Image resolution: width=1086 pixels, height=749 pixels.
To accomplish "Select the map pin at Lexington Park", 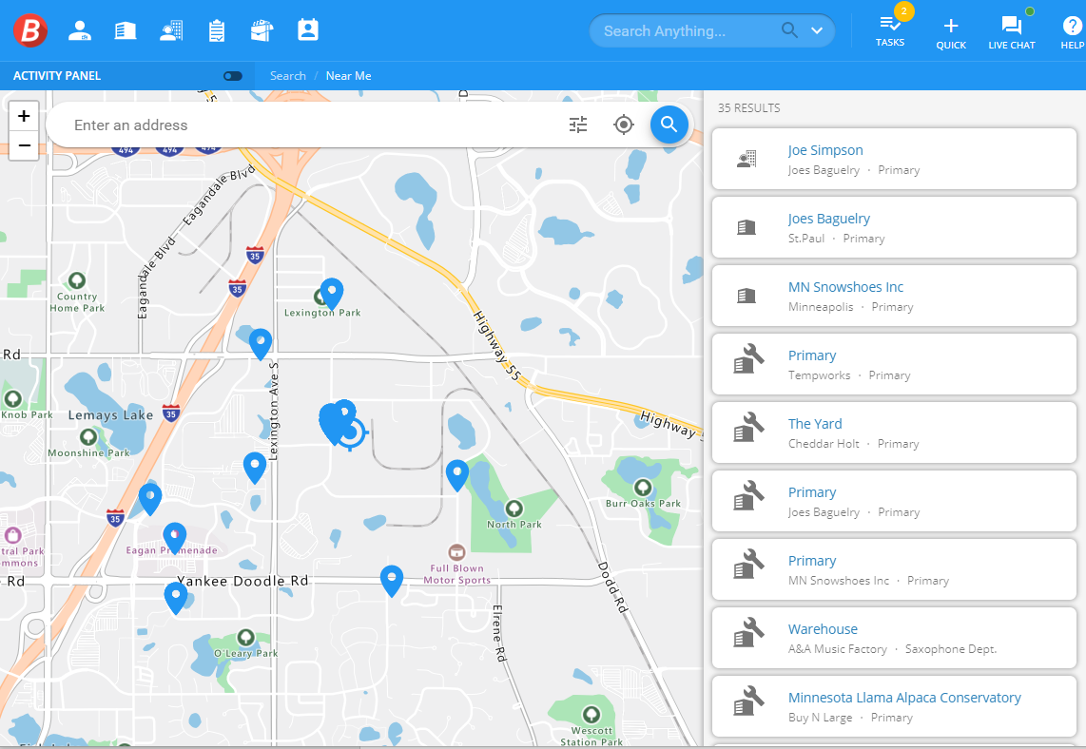I will [x=332, y=294].
